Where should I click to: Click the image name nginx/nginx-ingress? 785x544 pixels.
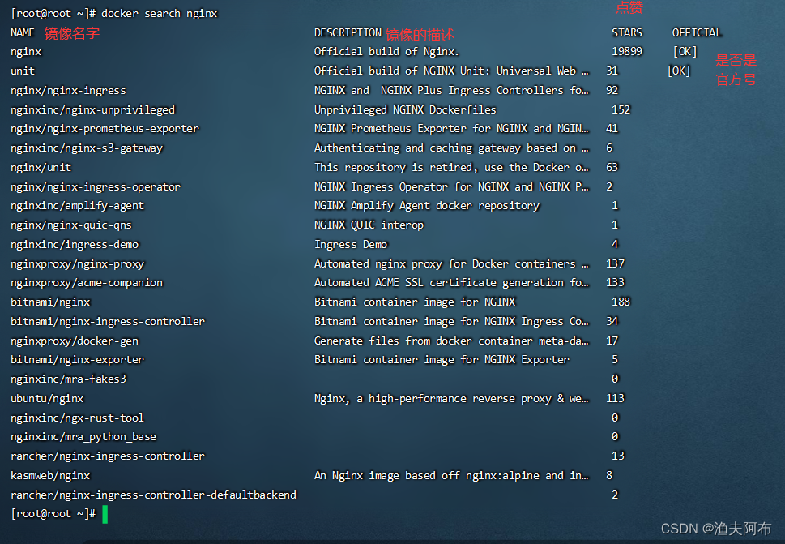[x=68, y=91]
